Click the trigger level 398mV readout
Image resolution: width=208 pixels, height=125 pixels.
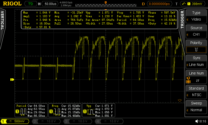pos(197,4)
